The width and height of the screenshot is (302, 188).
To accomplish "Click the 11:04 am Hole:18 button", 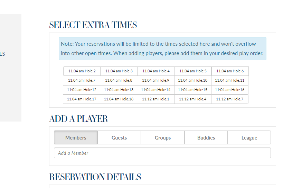I will pyautogui.click(x=119, y=99).
